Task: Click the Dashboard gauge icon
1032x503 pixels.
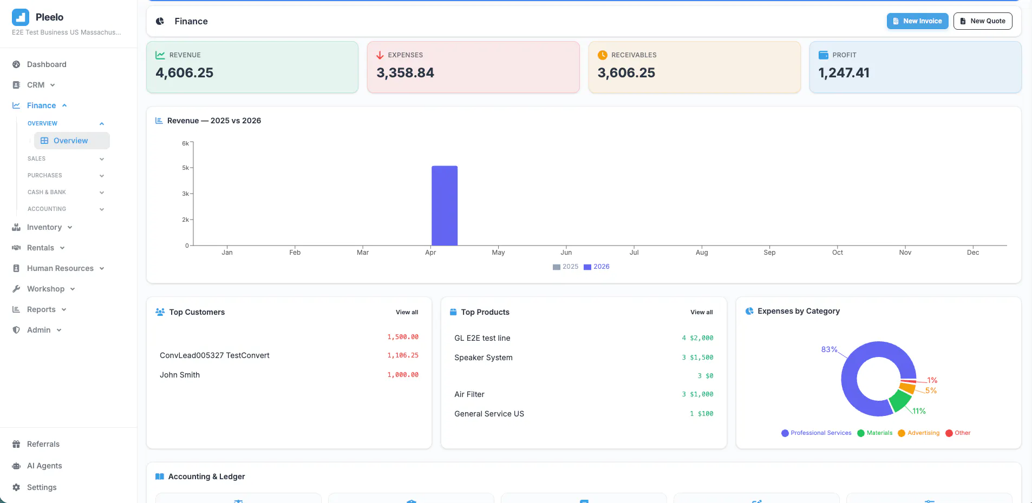Action: pos(16,64)
